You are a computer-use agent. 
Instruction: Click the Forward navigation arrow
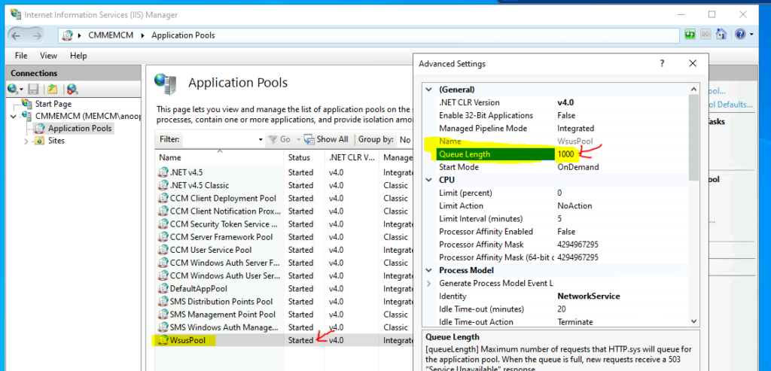click(37, 35)
